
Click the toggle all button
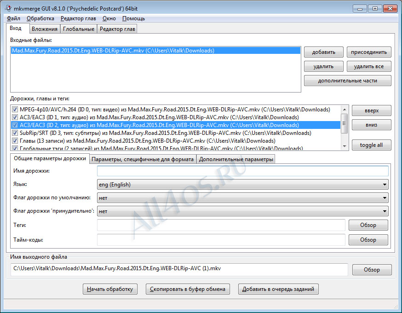coord(372,145)
